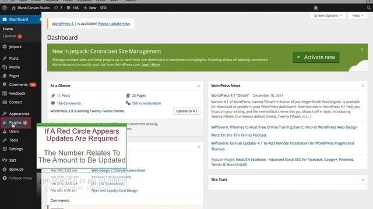Open comments bubble showing 166 in admin bar
373x209 pixels.
(73, 8)
